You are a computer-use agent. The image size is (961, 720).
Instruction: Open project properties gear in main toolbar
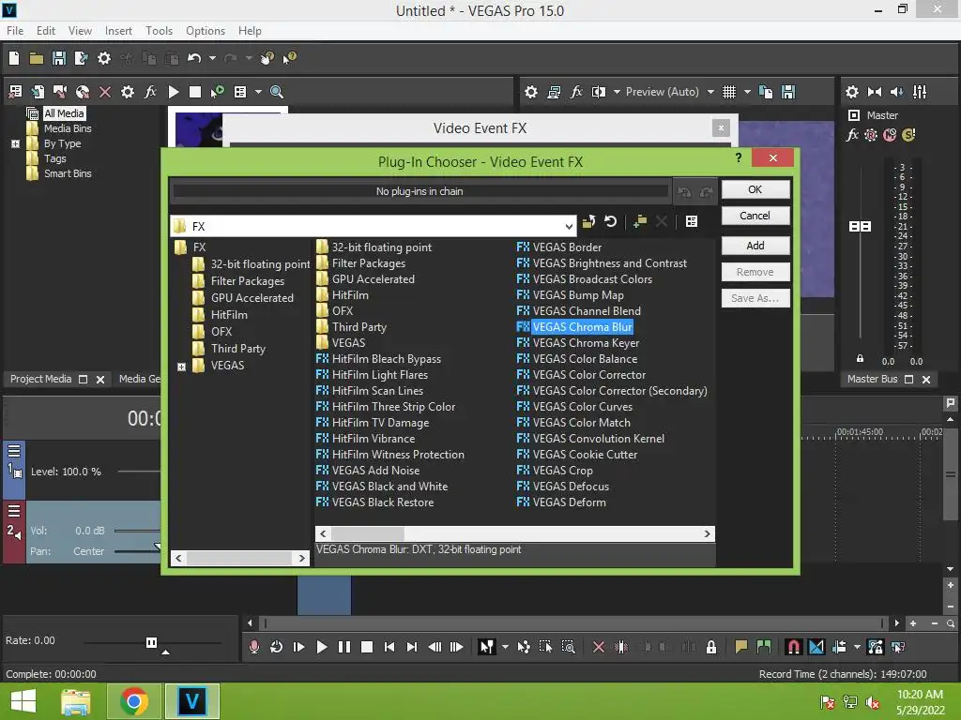(x=104, y=58)
